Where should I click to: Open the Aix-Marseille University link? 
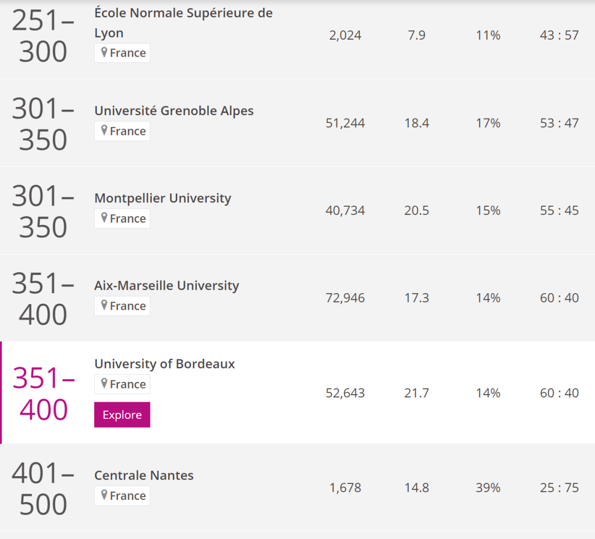(x=166, y=285)
